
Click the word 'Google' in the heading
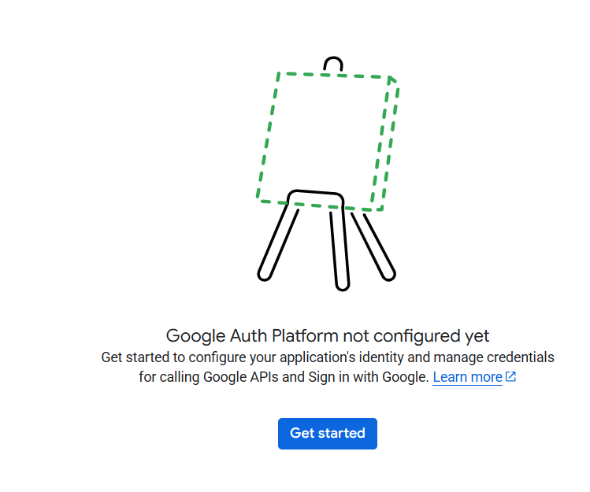(195, 336)
